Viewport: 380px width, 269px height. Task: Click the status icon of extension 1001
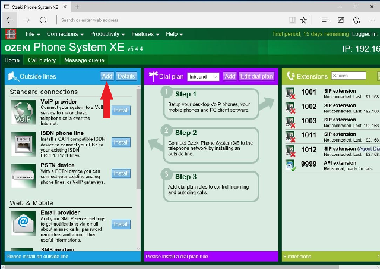coord(290,93)
